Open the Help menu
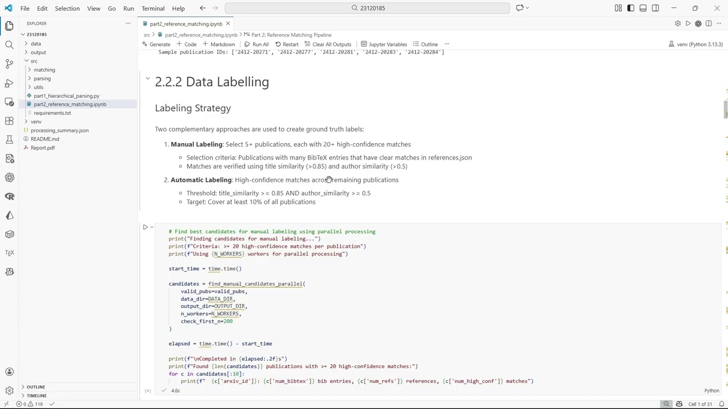This screenshot has width=728, height=409. pyautogui.click(x=178, y=9)
